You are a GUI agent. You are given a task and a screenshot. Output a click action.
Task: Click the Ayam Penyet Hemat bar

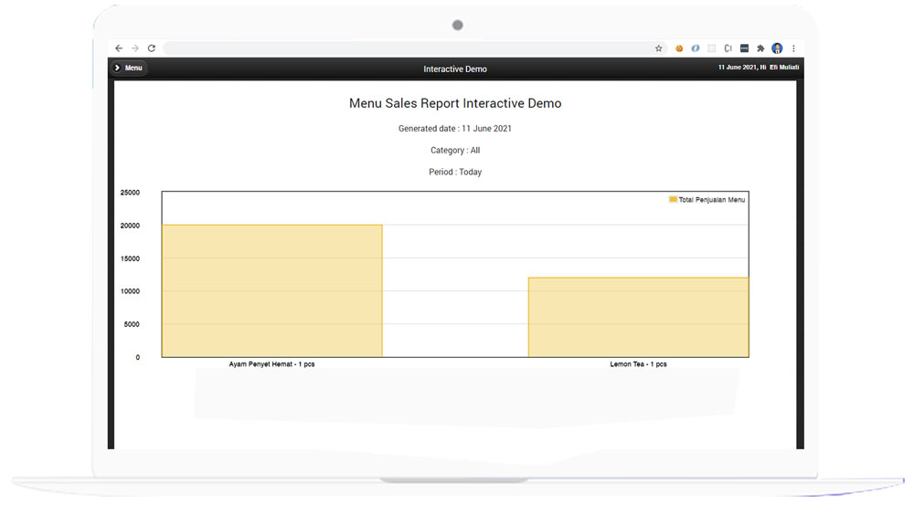click(271, 290)
